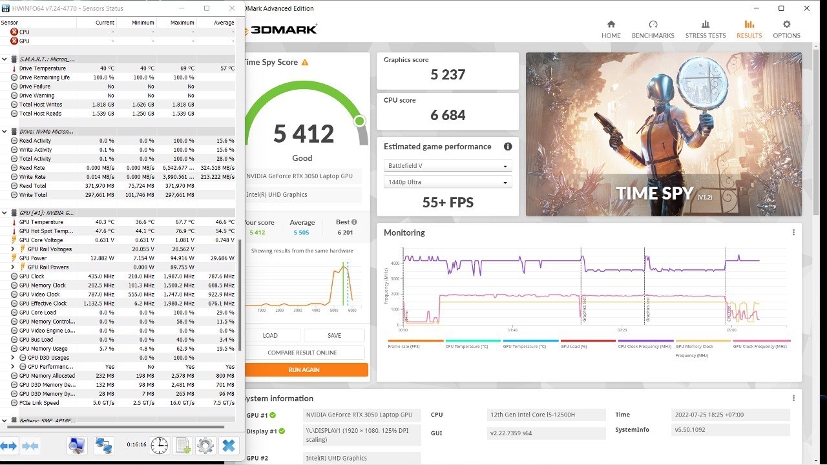Click the GPU Clock Frequency legend color bar

pos(761,340)
